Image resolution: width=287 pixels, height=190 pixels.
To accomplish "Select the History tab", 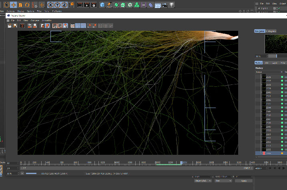I will (259, 63).
